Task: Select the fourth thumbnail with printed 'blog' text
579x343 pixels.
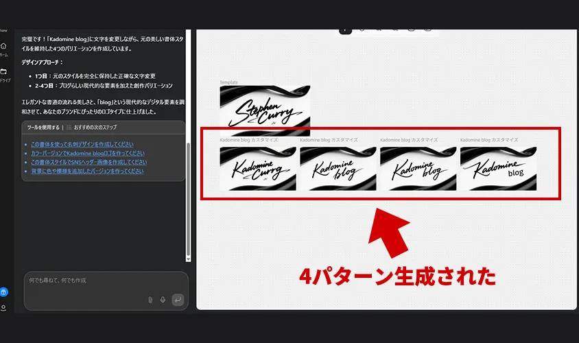Action: click(x=498, y=168)
